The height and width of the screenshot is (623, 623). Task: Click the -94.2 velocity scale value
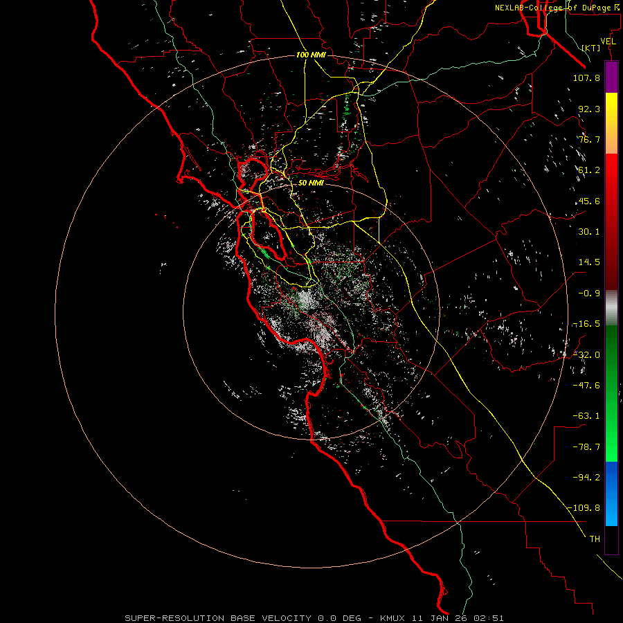[x=586, y=478]
